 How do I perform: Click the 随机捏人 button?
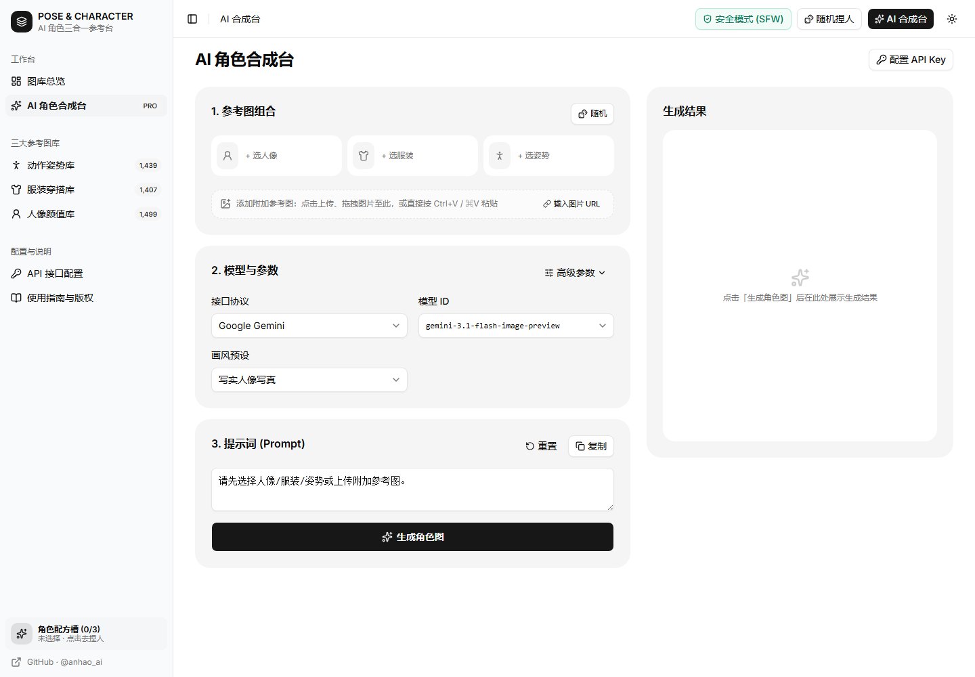tap(829, 19)
